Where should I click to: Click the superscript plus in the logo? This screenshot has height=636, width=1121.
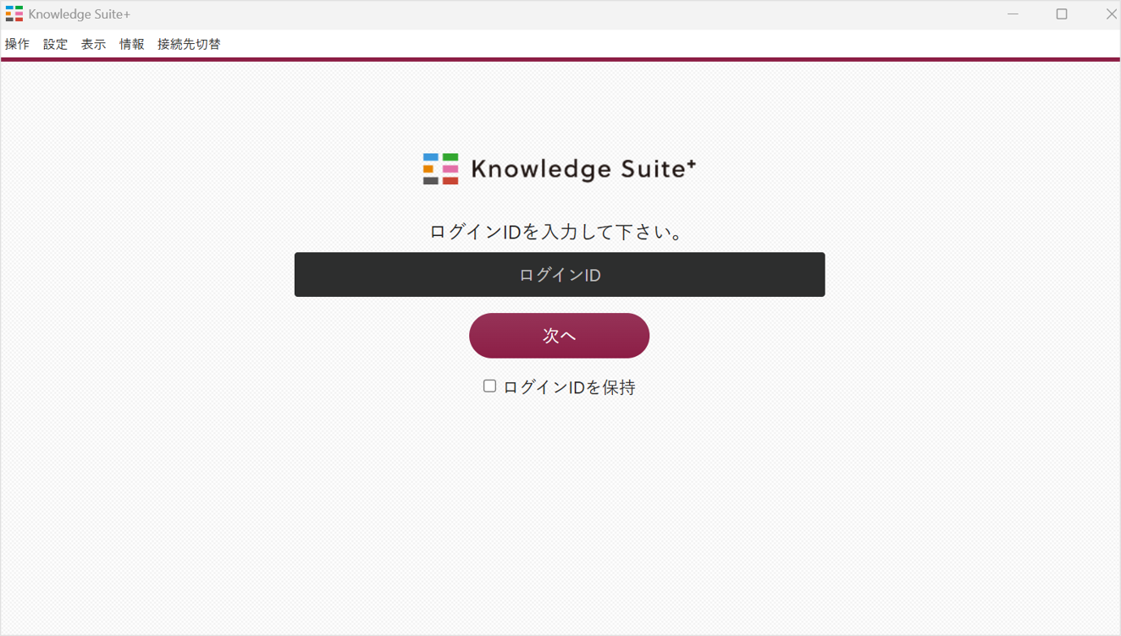[x=691, y=163]
